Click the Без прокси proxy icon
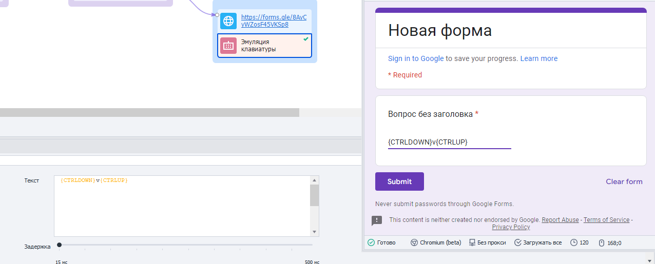 tap(472, 242)
